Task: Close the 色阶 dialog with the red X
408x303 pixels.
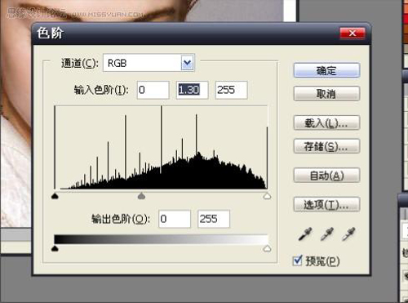Action: pos(353,33)
